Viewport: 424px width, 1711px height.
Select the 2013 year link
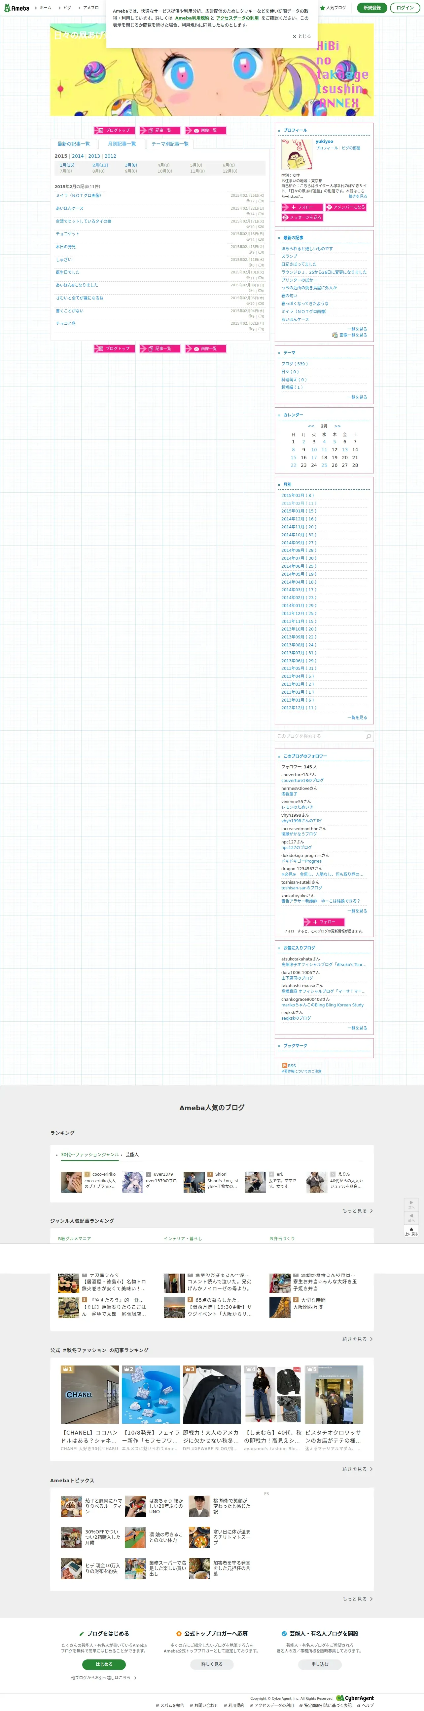point(94,156)
